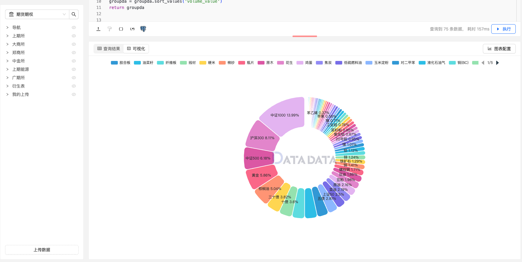Image resolution: width=522 pixels, height=262 pixels.
Task: Click the 棕榈油 5.04% pie slice
Action: click(x=270, y=189)
